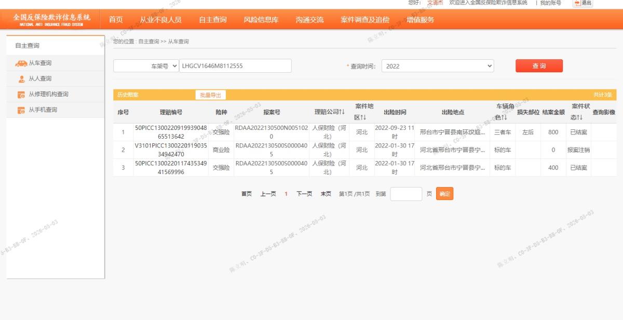Go to 首页 first page link
This screenshot has width=623, height=320.
tap(247, 194)
